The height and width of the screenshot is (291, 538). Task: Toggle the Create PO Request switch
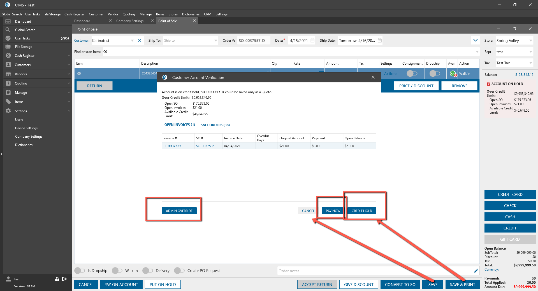[179, 271]
